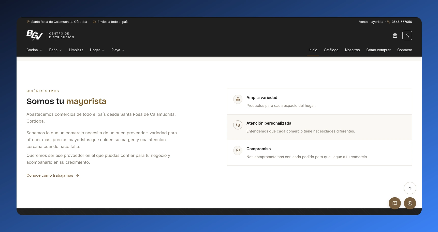Viewport: 438px width, 232px height.
Task: Click the phone icon next to 3546 567950
Action: click(x=389, y=22)
